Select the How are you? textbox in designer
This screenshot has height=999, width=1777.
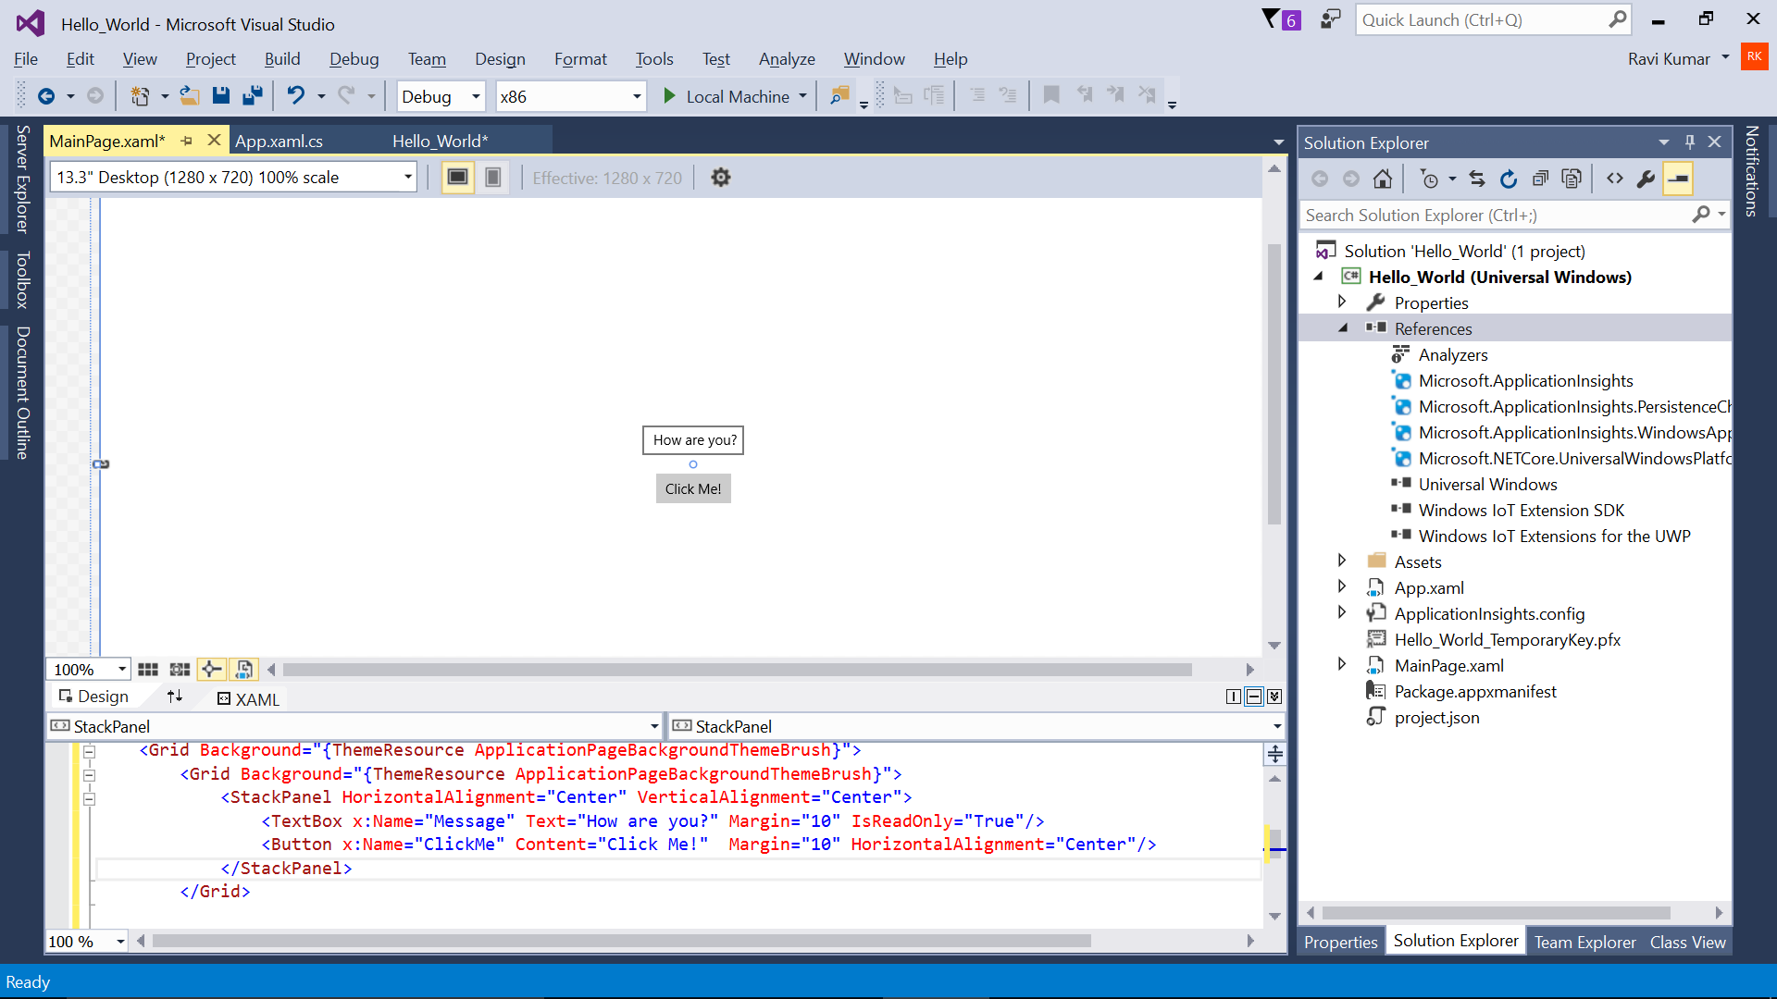[x=693, y=440]
